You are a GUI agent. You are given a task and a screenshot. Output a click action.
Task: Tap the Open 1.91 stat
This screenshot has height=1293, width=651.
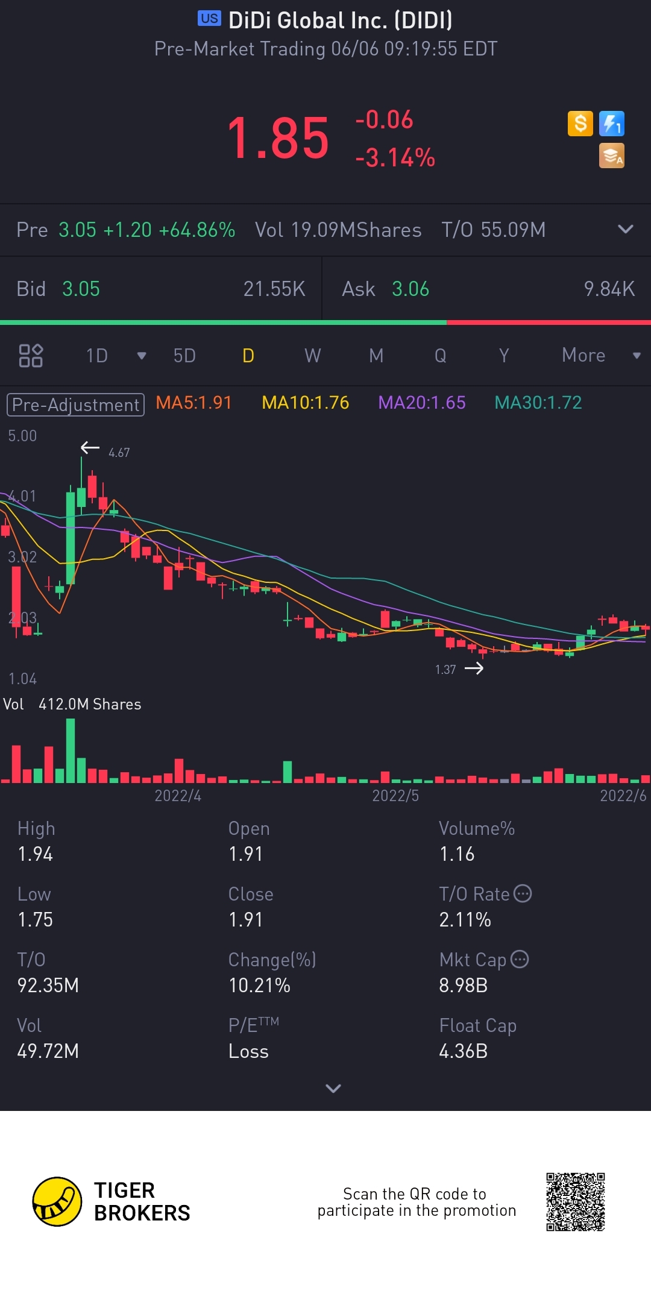pos(249,842)
